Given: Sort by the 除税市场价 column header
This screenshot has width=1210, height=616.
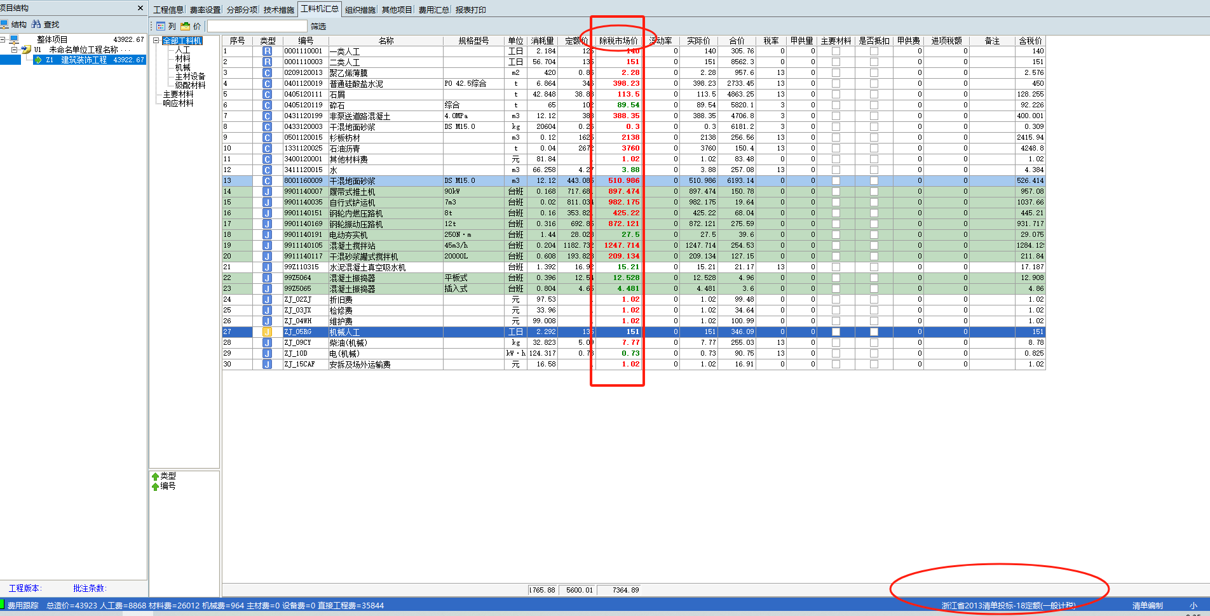Looking at the screenshot, I should [618, 41].
